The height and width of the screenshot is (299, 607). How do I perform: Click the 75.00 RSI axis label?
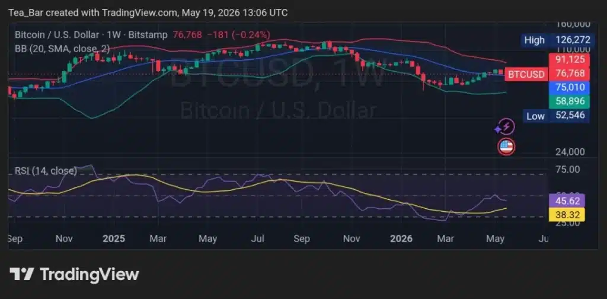[568, 169]
